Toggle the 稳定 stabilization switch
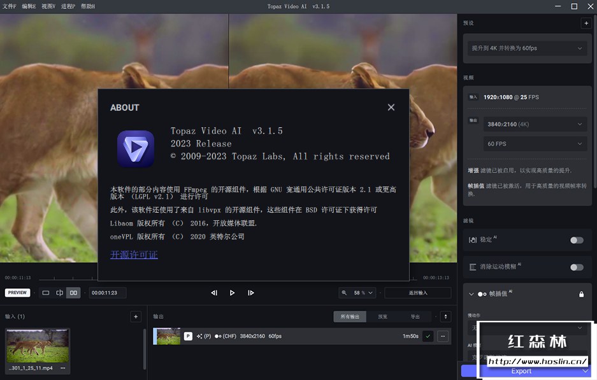 click(577, 240)
